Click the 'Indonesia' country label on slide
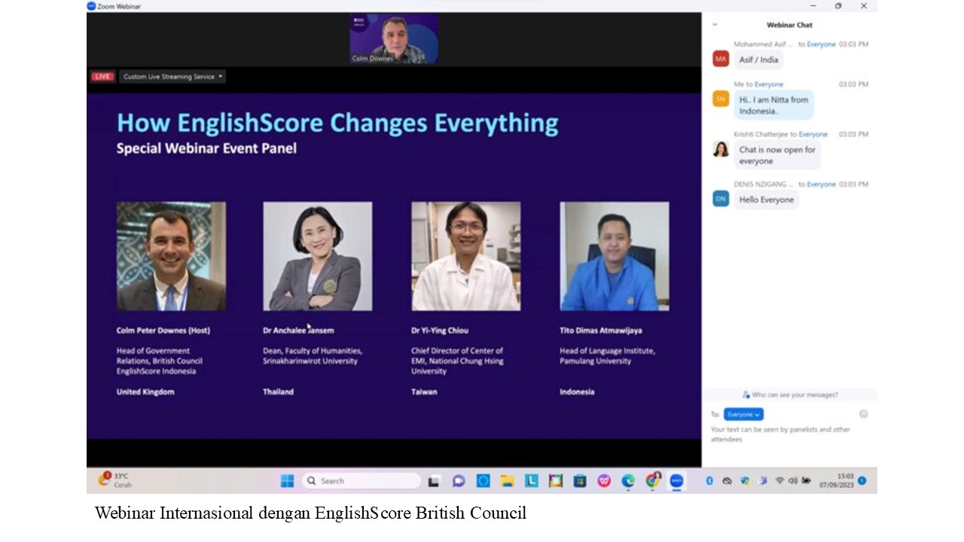 (577, 391)
